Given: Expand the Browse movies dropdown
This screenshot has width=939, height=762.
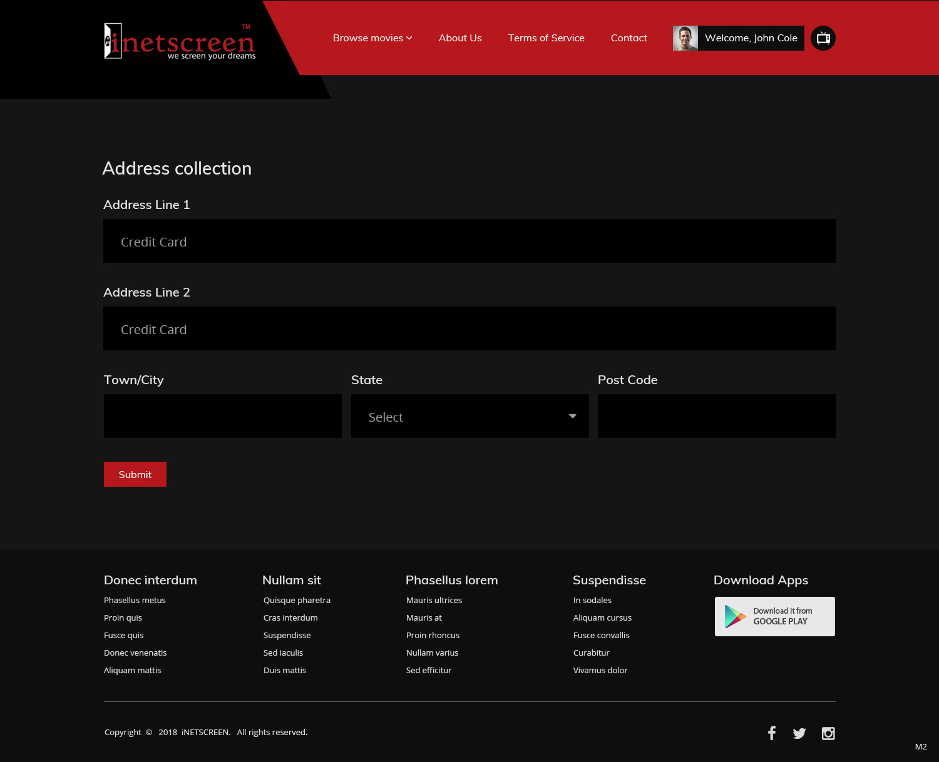Looking at the screenshot, I should 372,38.
